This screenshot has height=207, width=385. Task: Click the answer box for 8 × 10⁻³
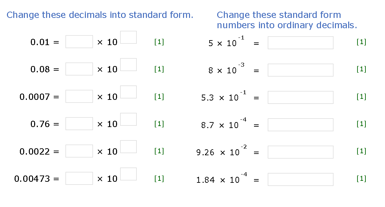[x=300, y=70]
